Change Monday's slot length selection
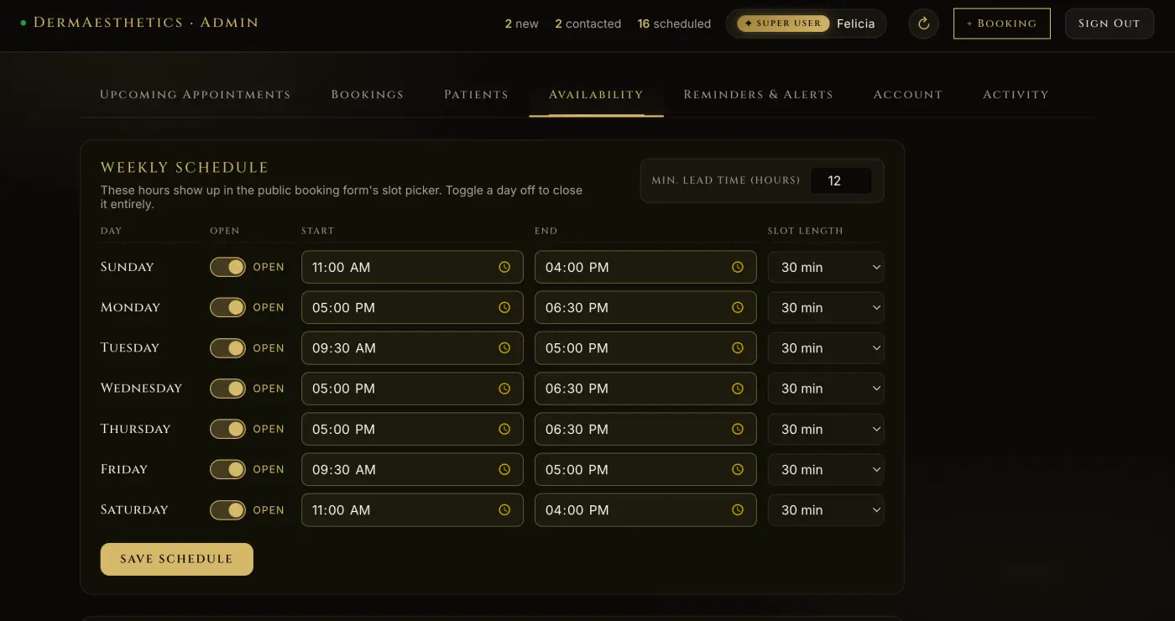This screenshot has height=621, width=1175. [x=826, y=307]
